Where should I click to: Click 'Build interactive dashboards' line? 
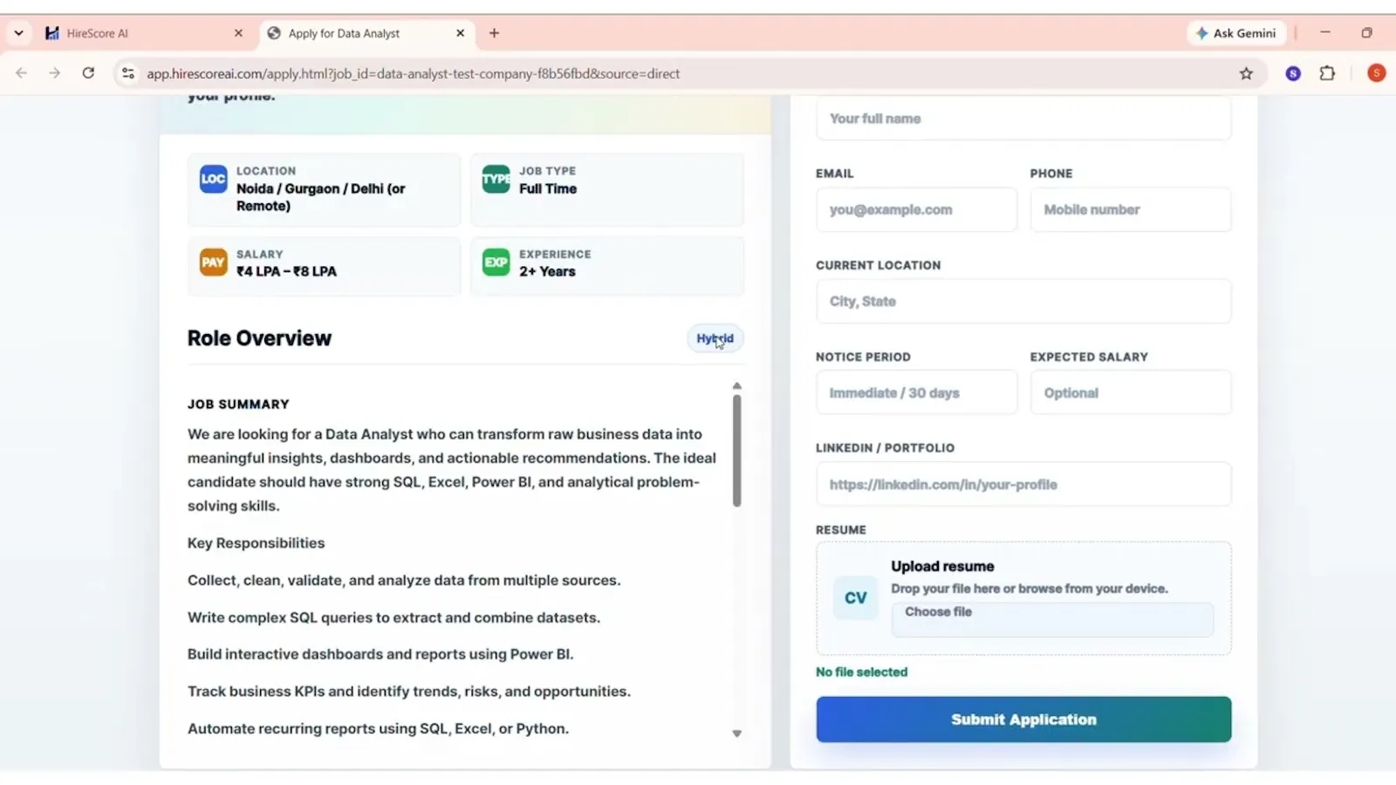click(x=380, y=654)
